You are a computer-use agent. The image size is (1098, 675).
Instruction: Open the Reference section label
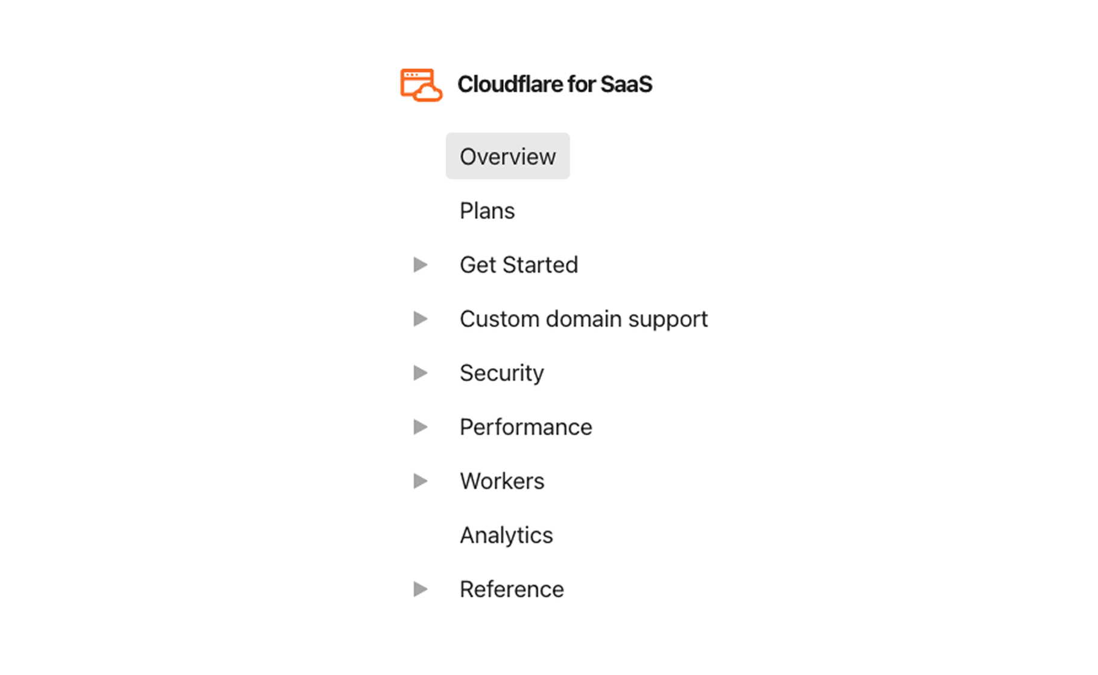pos(512,589)
